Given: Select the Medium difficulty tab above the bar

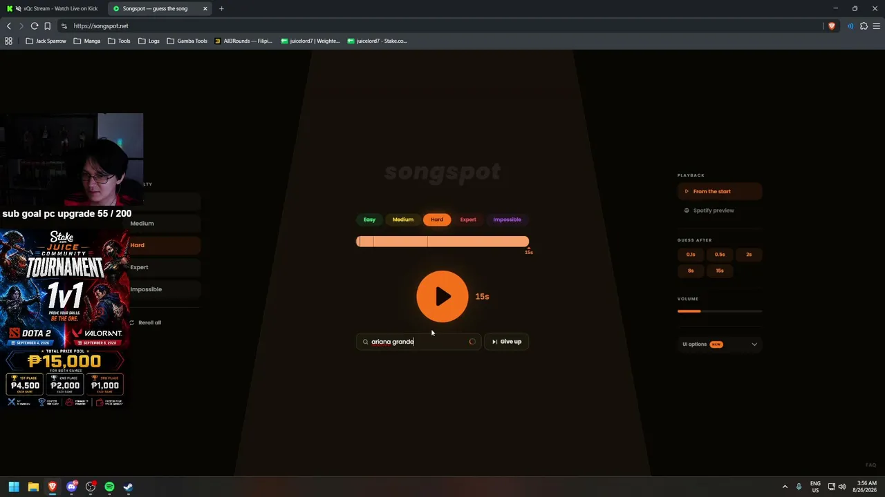Looking at the screenshot, I should tap(403, 220).
